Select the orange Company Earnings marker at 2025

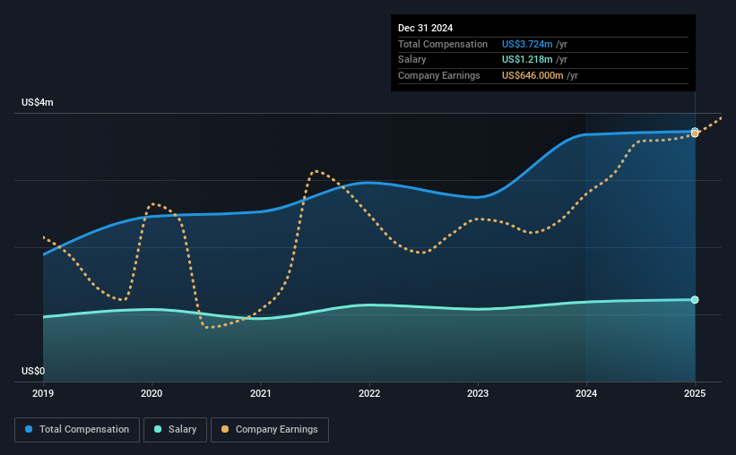click(x=695, y=133)
